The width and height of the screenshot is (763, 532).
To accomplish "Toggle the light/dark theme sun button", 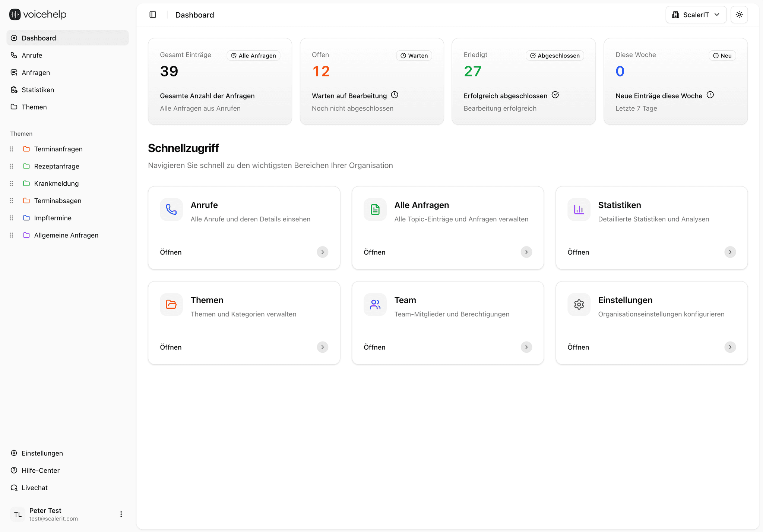I will 739,15.
